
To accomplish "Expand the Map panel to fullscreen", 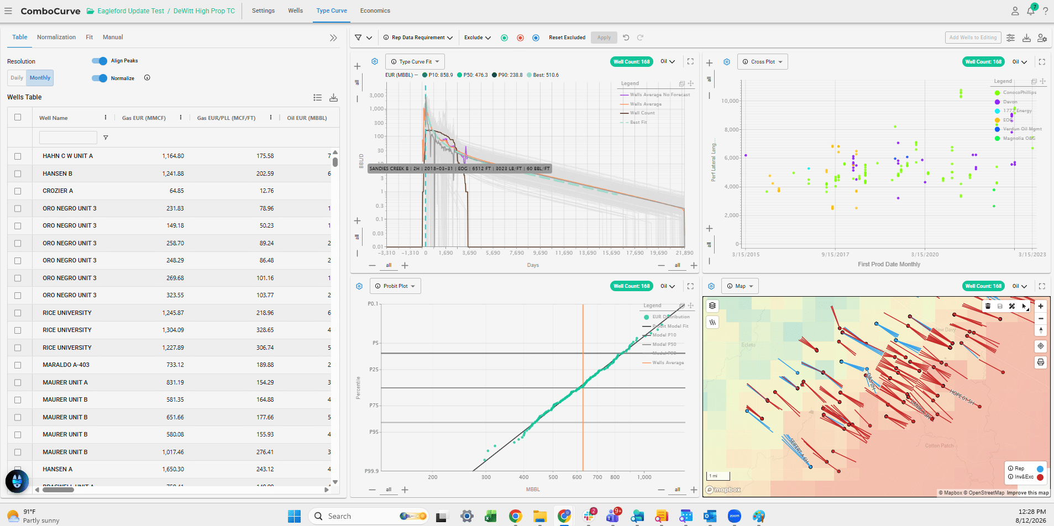I will pyautogui.click(x=1042, y=286).
